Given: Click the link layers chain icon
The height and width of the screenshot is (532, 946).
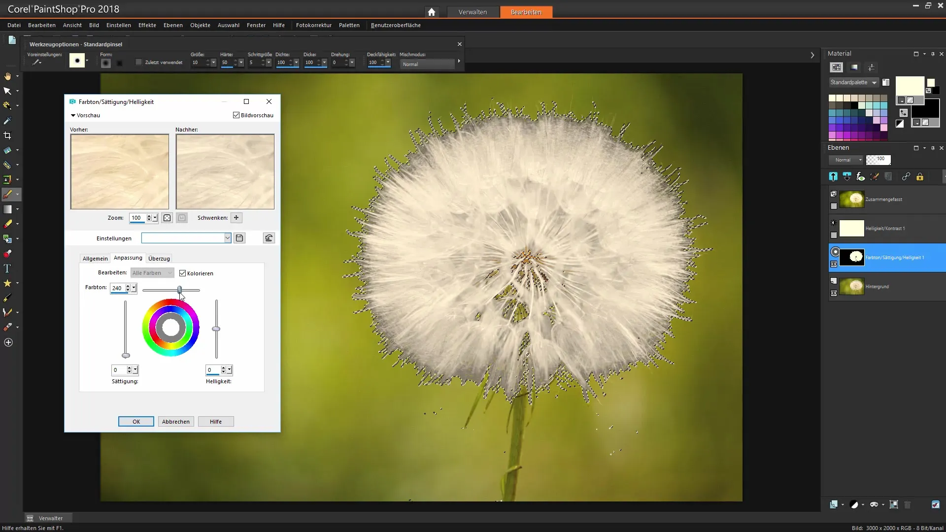Looking at the screenshot, I should [x=906, y=176].
